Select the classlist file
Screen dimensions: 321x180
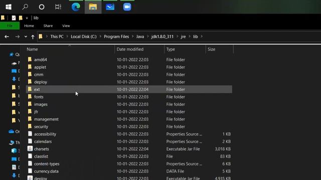pyautogui.click(x=41, y=156)
